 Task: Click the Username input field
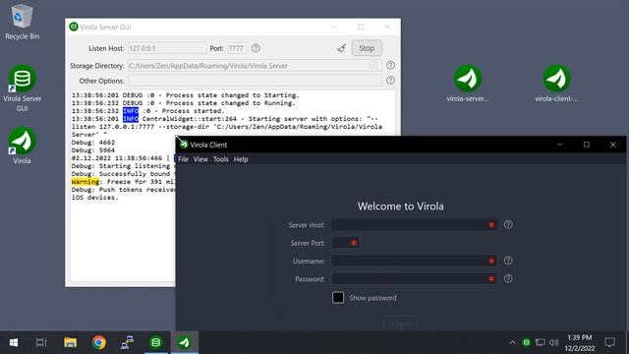pyautogui.click(x=414, y=261)
